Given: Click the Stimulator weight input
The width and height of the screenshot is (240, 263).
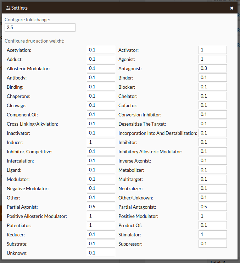Looking at the screenshot, I should pos(213,235).
